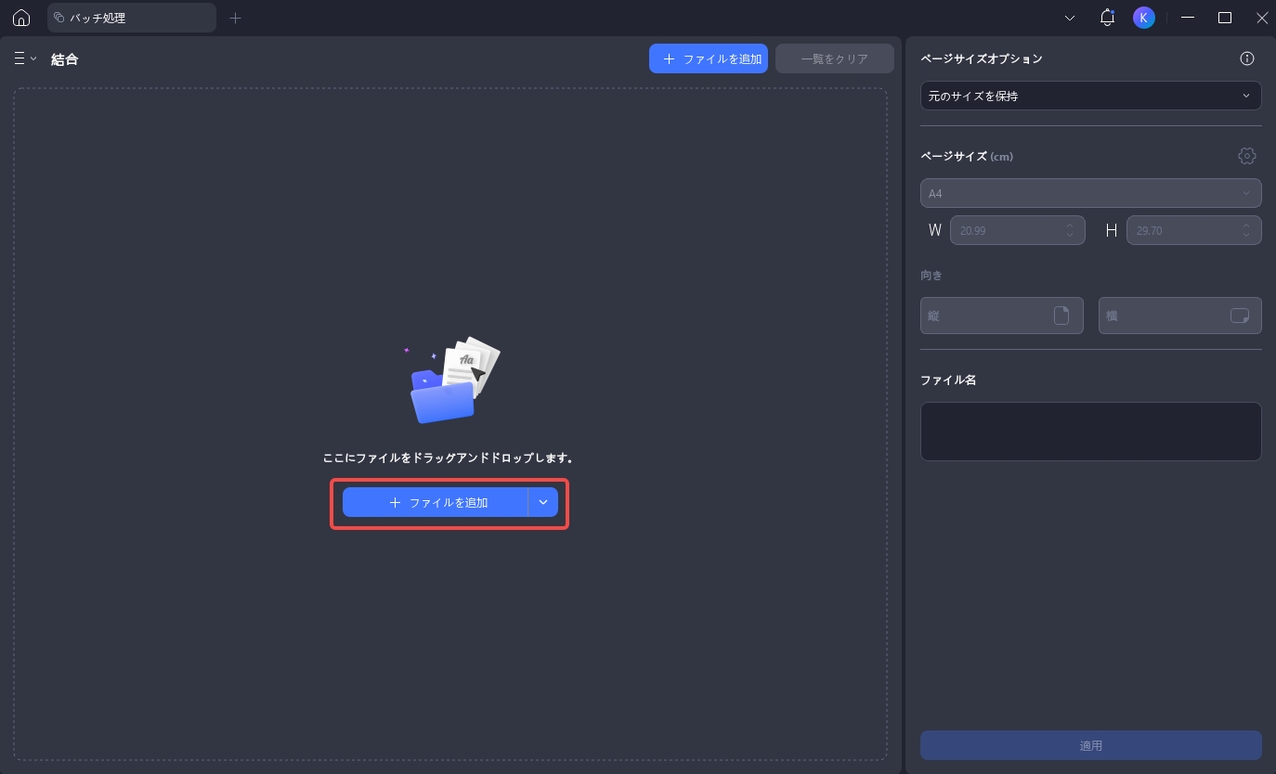
Task: Click the 適用 apply button
Action: pyautogui.click(x=1091, y=745)
